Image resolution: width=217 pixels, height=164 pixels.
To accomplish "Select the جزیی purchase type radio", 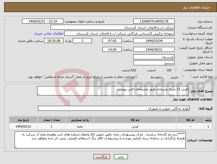I will coord(183,77).
